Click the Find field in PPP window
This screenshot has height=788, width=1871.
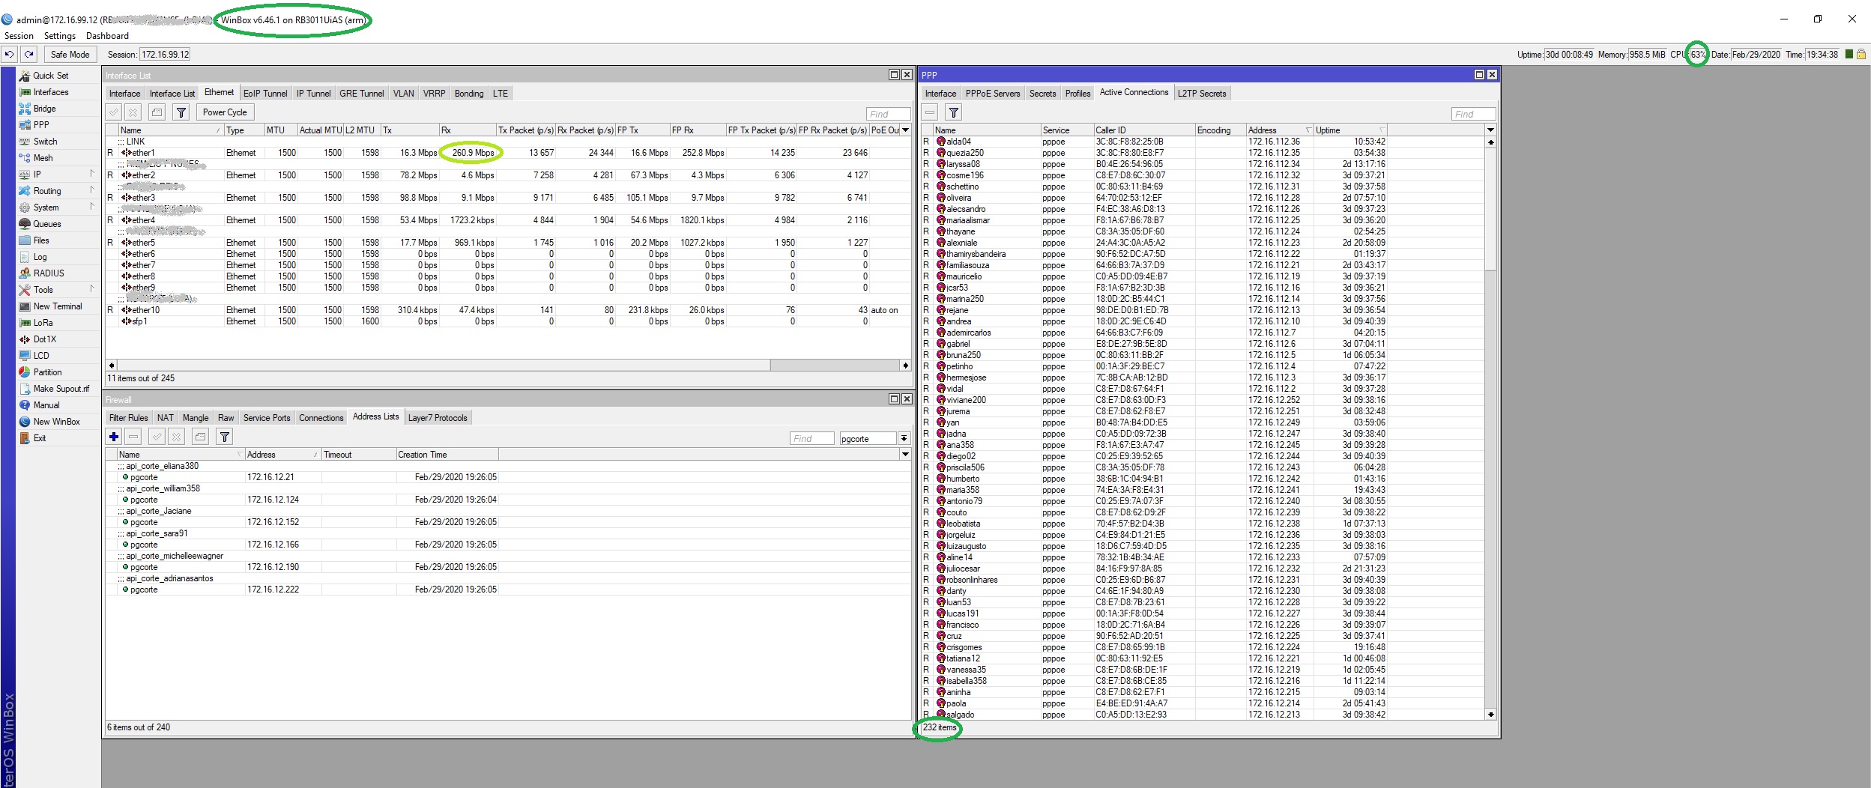tap(1472, 114)
